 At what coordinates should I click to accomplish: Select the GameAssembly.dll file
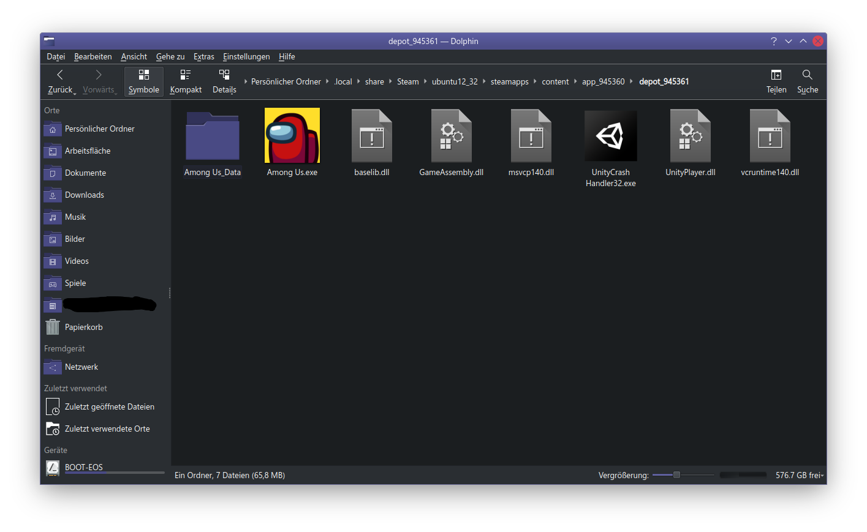pos(452,143)
